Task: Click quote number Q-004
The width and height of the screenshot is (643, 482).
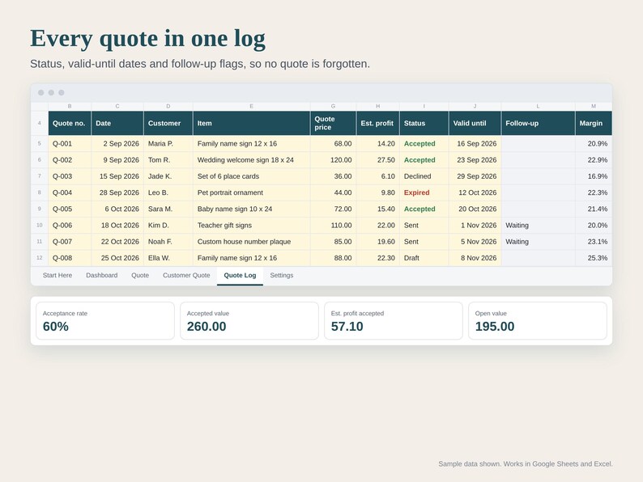Action: coord(70,193)
